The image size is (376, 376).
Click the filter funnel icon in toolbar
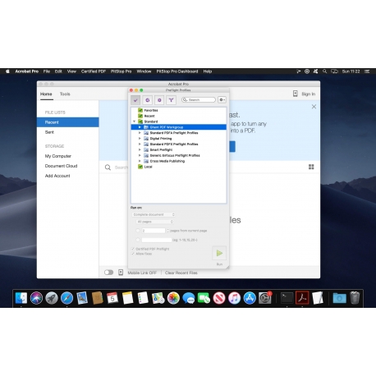click(x=171, y=100)
